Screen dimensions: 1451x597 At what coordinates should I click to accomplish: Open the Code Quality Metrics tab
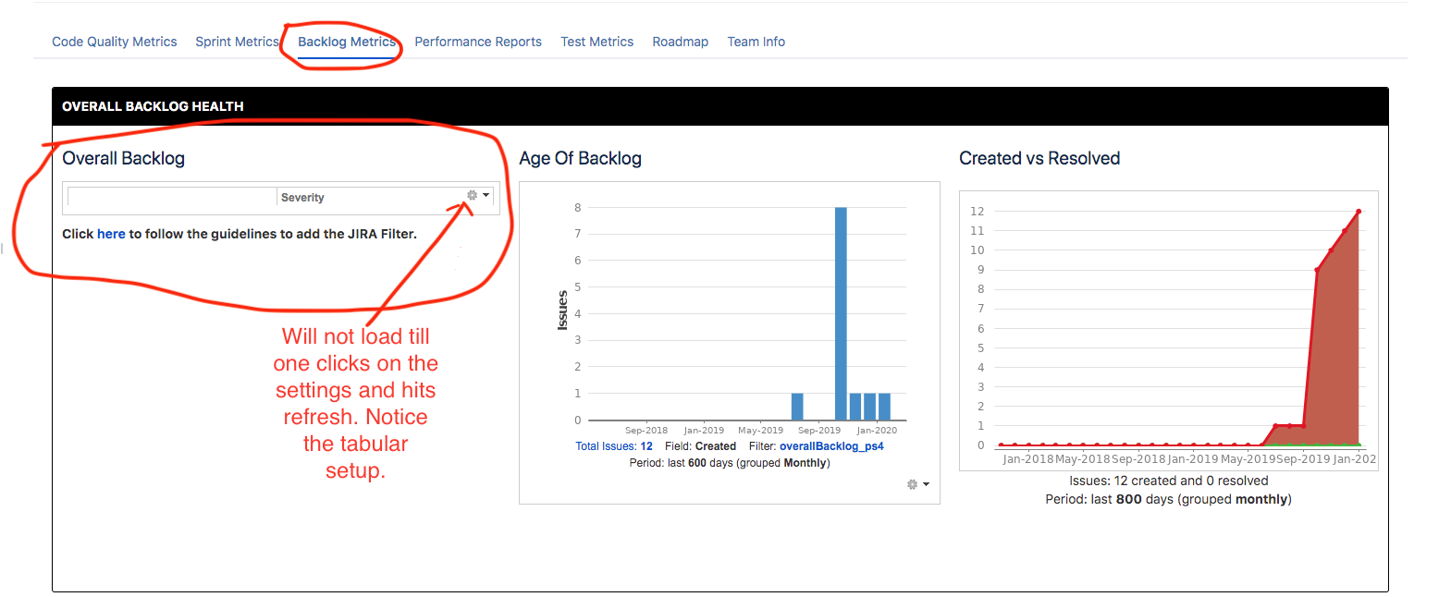click(114, 42)
